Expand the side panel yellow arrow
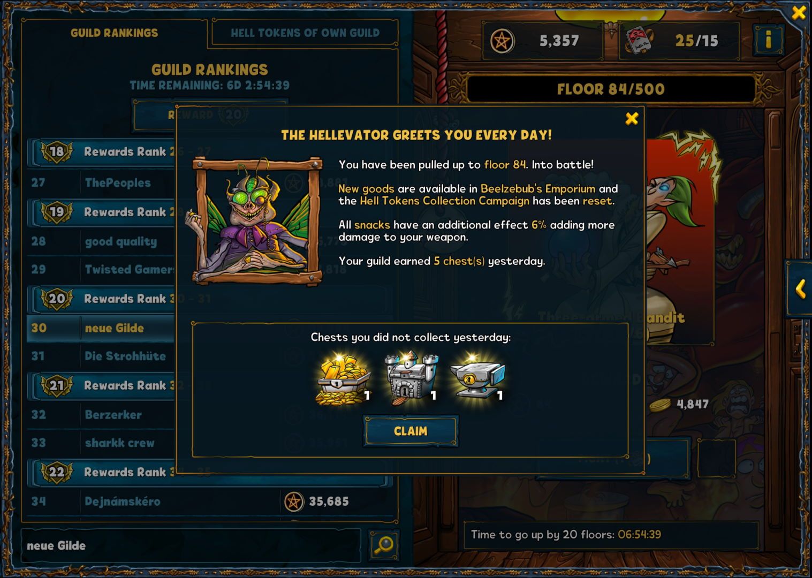This screenshot has width=812, height=578. pyautogui.click(x=800, y=290)
